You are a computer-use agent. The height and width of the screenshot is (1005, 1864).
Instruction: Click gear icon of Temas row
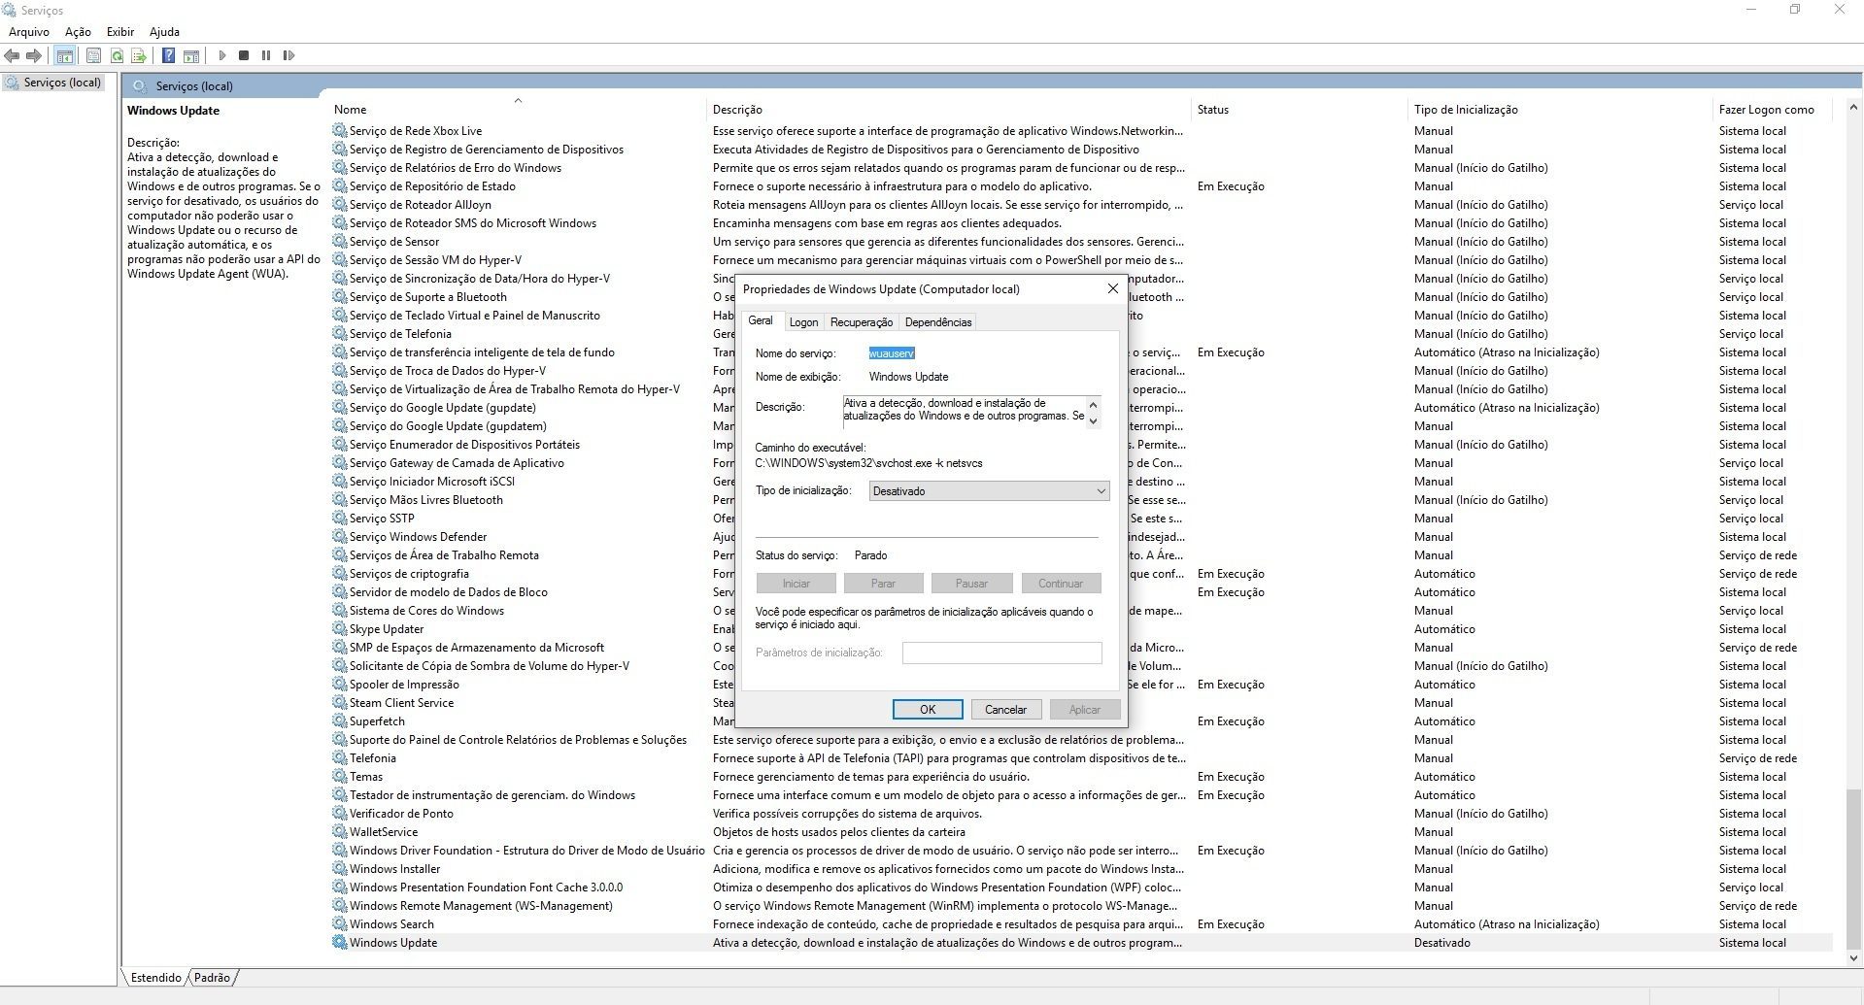(x=339, y=777)
